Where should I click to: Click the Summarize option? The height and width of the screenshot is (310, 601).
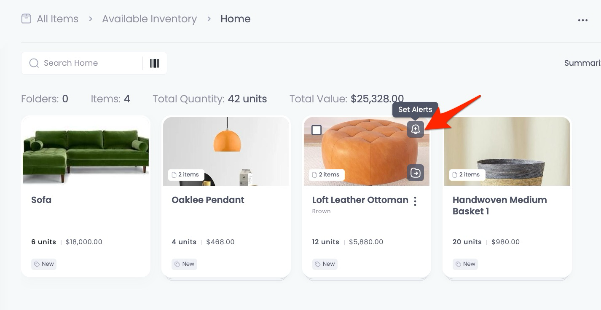pos(582,63)
